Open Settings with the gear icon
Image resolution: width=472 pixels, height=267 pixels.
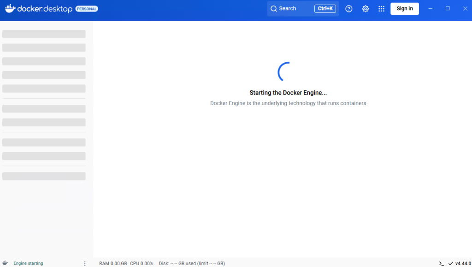click(x=366, y=9)
